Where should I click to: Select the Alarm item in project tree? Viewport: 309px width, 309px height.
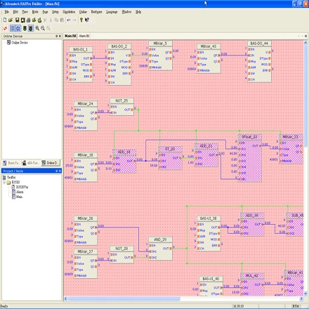tap(20, 192)
